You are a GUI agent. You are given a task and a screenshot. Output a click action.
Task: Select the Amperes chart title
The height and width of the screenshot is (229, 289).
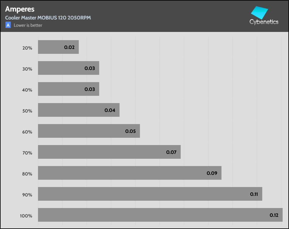(x=20, y=9)
